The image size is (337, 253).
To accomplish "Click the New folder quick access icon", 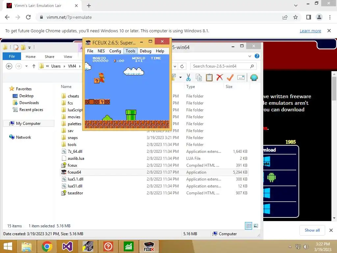I will point(23,47).
